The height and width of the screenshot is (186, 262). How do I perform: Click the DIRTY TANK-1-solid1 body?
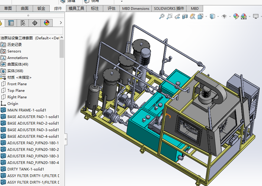pyautogui.click(x=26, y=169)
